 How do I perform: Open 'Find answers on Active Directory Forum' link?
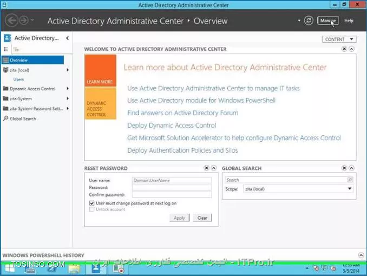click(x=182, y=113)
